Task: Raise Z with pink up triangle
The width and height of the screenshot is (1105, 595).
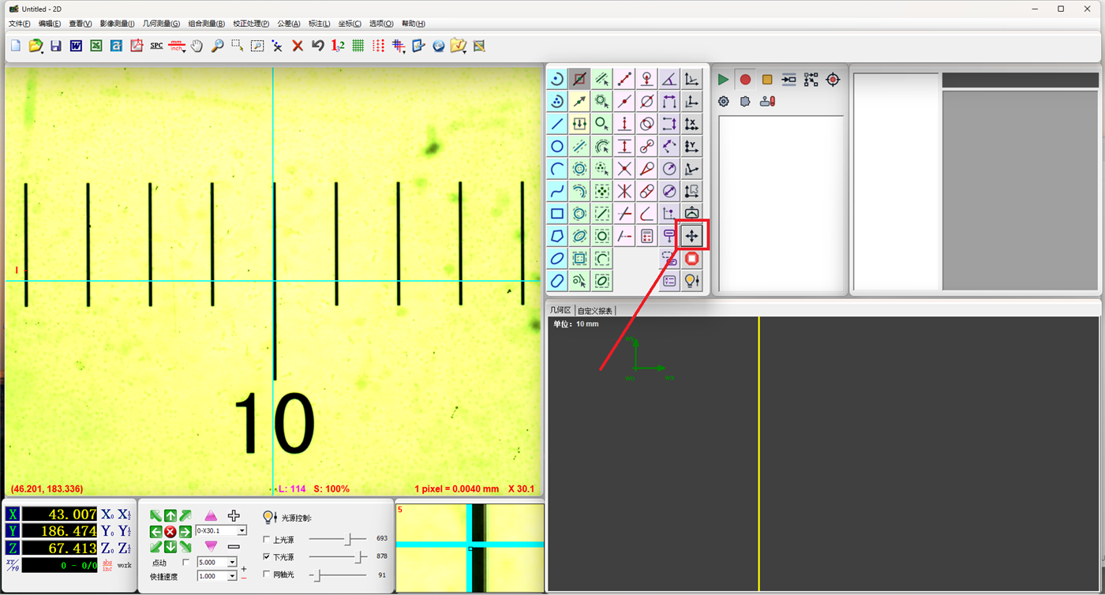Action: pyautogui.click(x=211, y=516)
